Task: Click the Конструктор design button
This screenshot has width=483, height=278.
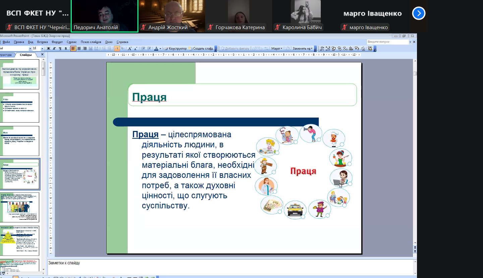Action: click(x=176, y=49)
